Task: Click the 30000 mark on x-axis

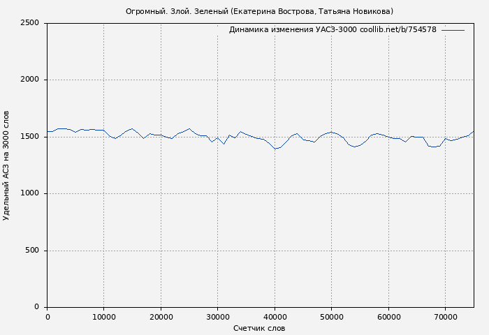Action: [217, 317]
